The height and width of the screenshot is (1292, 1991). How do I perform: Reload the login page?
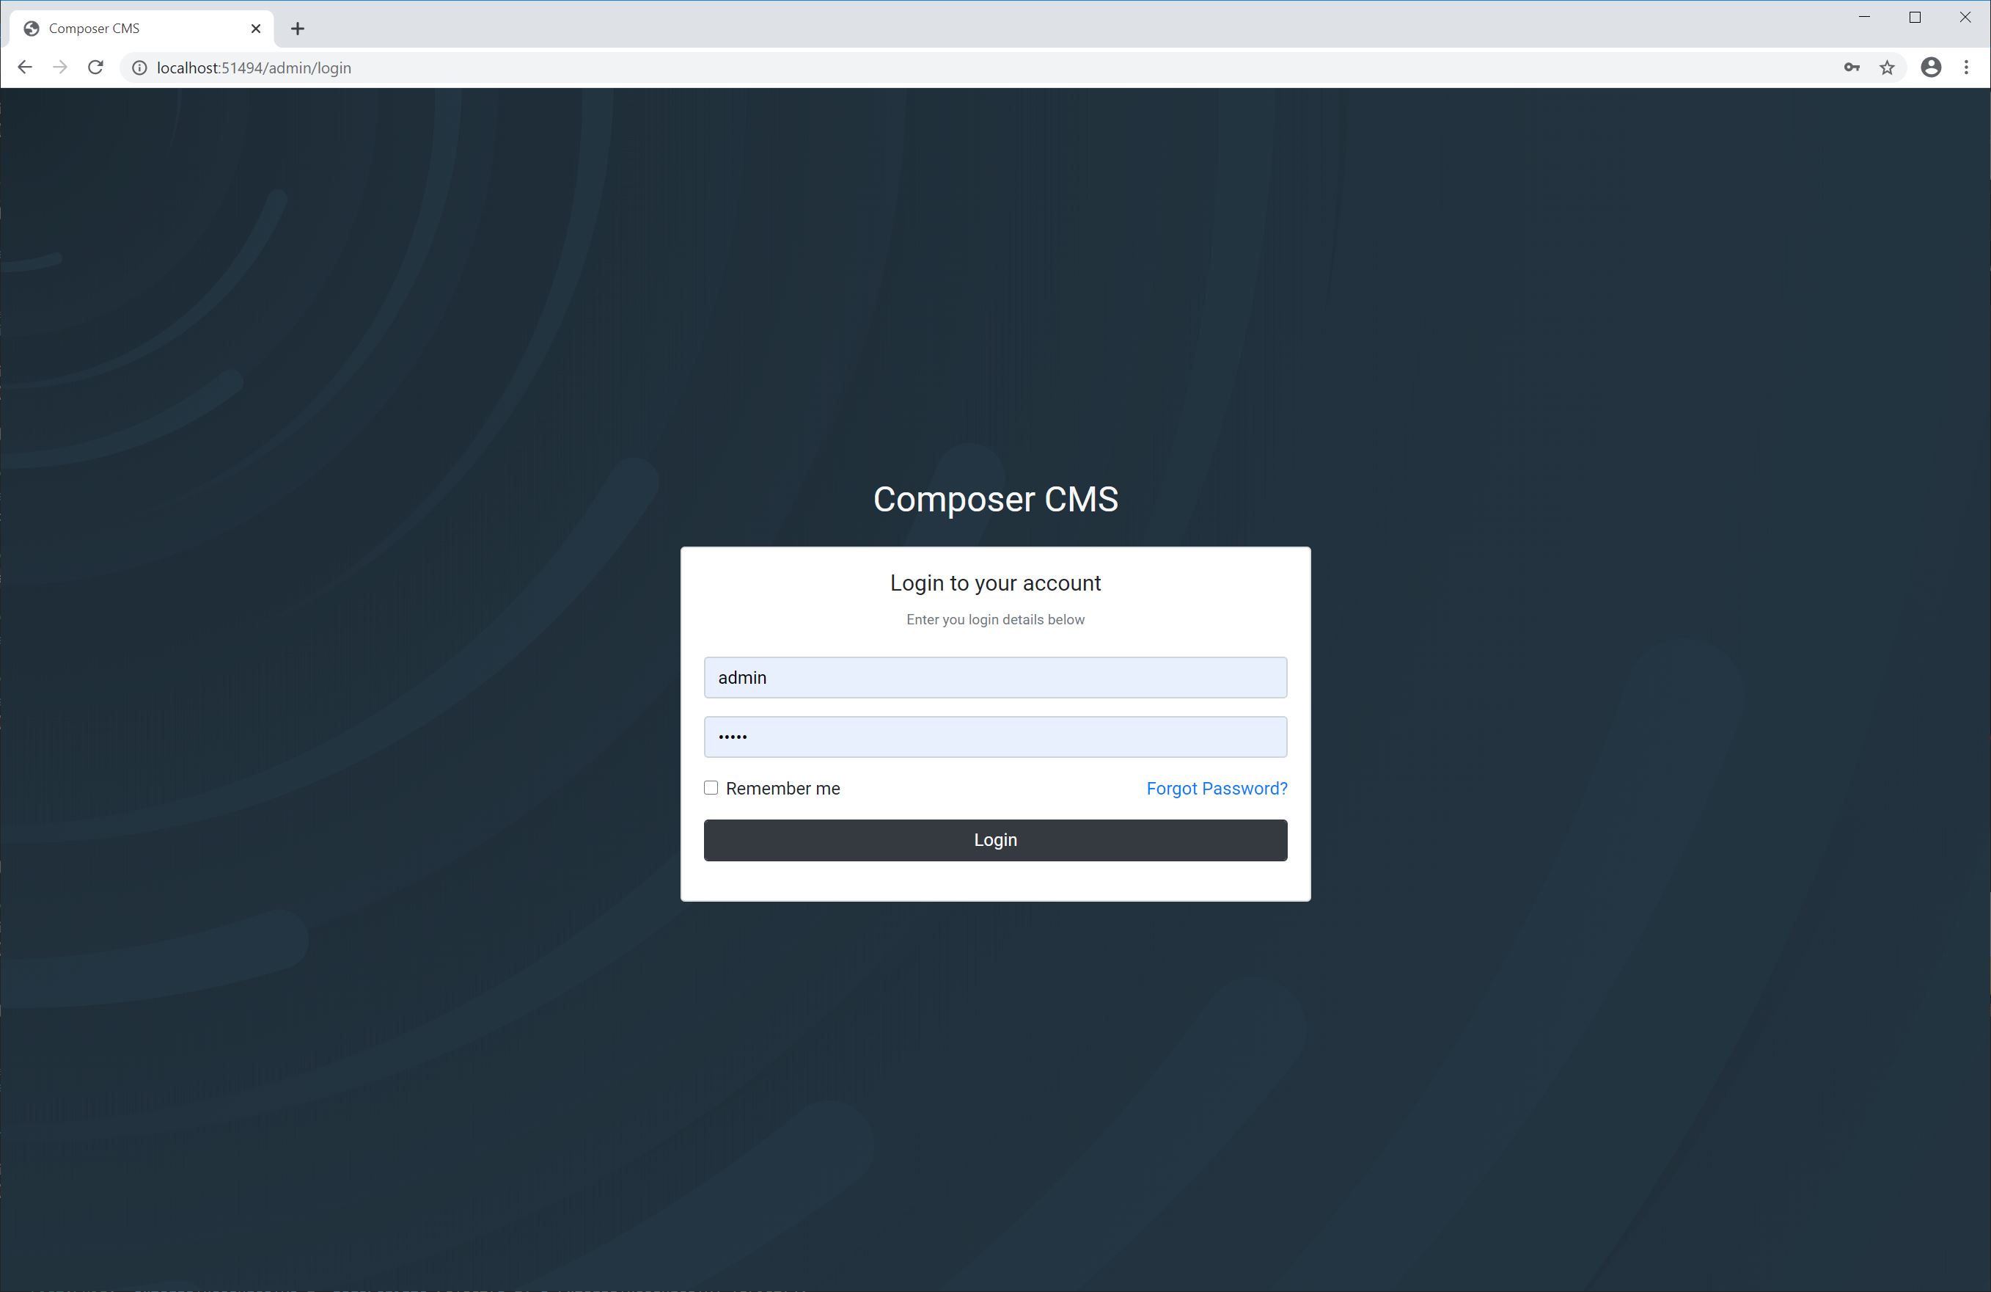[x=95, y=67]
